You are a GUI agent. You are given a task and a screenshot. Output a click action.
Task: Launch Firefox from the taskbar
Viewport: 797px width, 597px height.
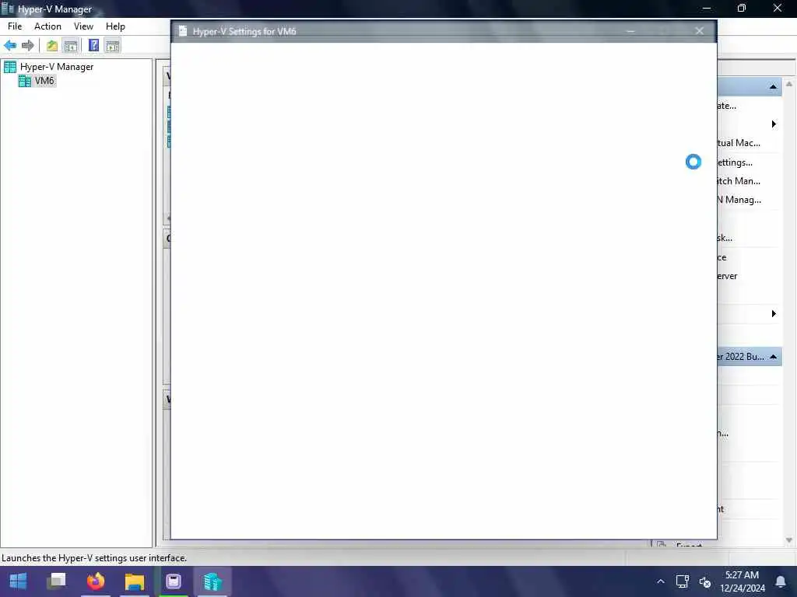[x=96, y=581]
